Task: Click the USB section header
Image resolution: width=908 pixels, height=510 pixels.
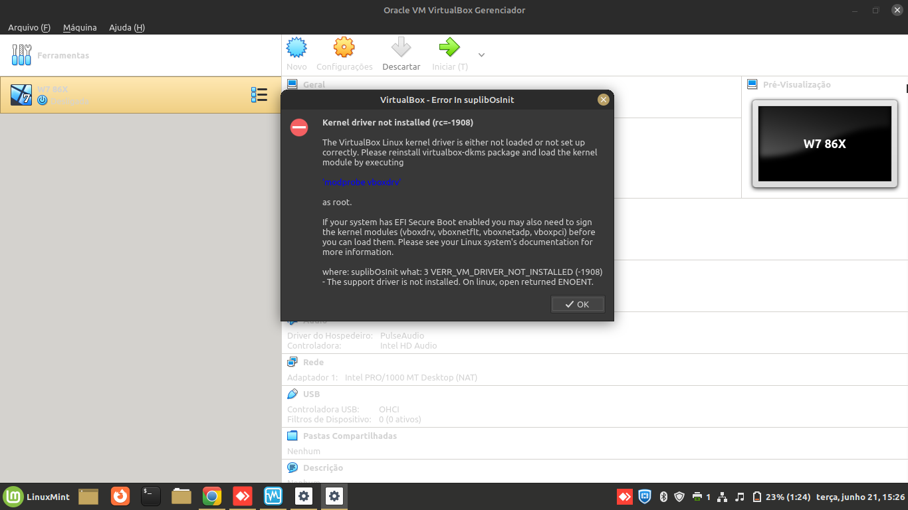Action: [x=311, y=394]
